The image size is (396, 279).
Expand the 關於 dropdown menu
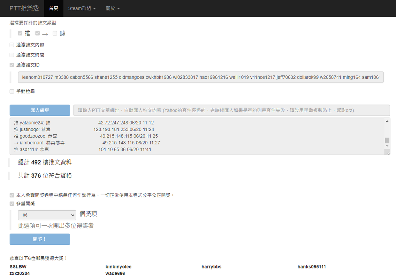113,8
